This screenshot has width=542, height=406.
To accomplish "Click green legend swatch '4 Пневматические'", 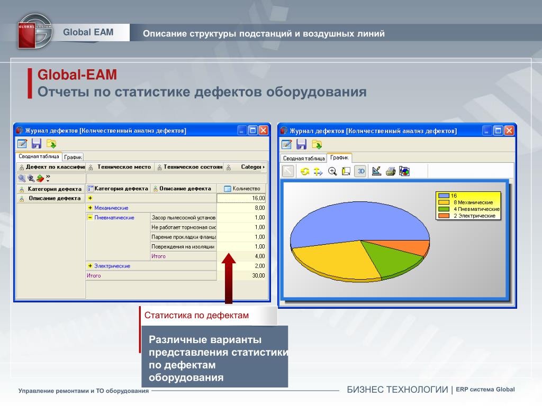I will [x=444, y=209].
